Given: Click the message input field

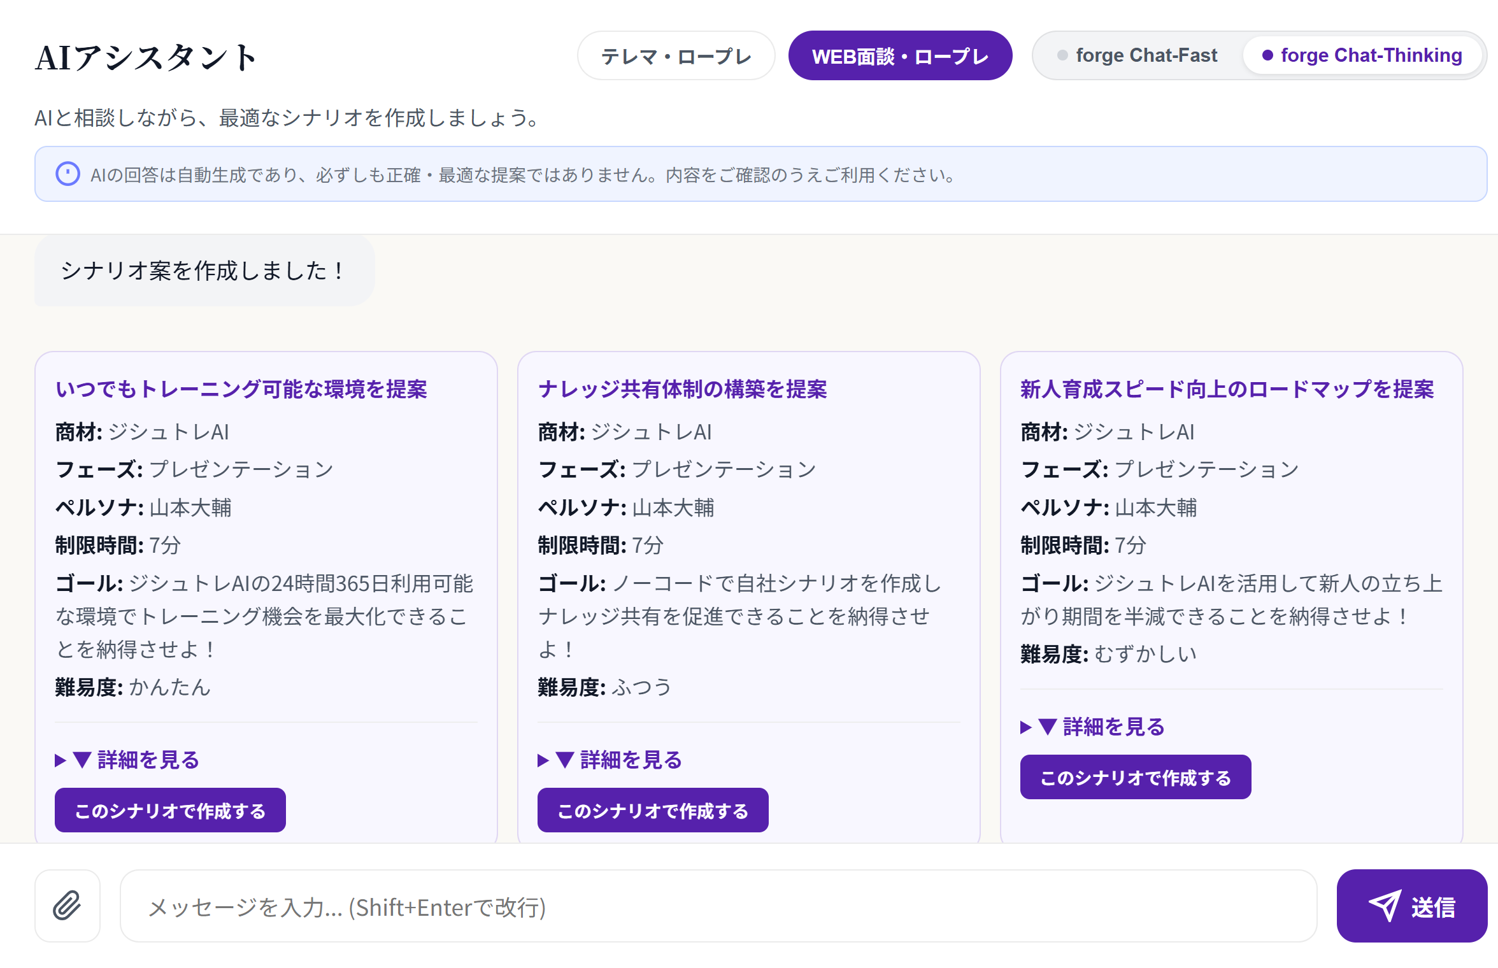Looking at the screenshot, I should 713,906.
